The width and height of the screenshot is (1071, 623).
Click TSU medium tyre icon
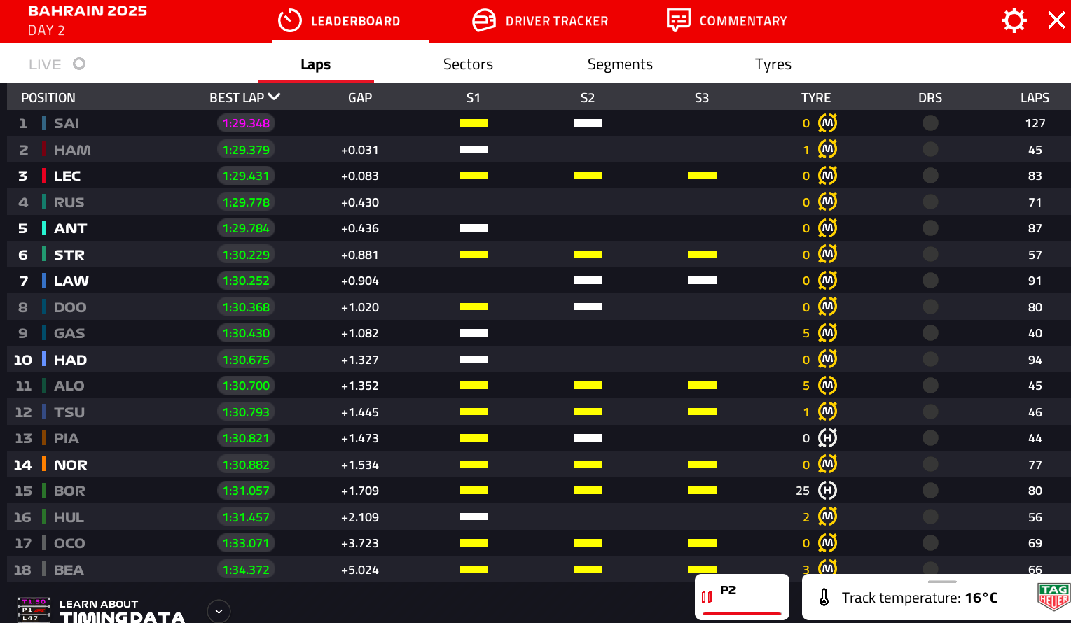827,412
